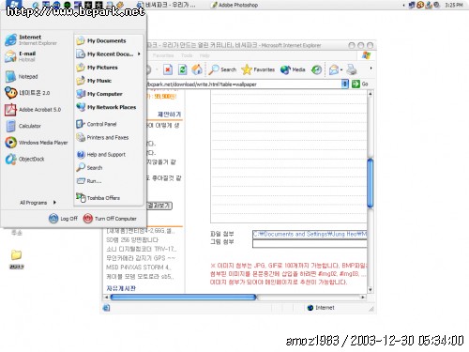
Task: Open My Pictures folder
Action: tap(97, 68)
